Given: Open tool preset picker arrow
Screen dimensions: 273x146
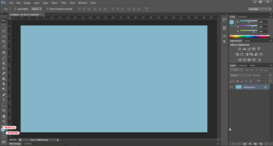Looking at the screenshot, I should [10, 9].
